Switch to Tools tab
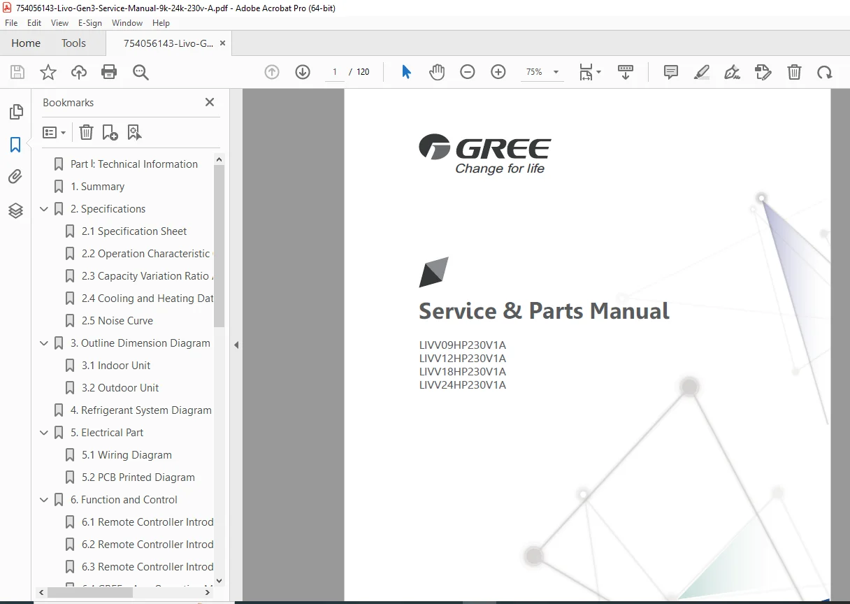Screen dimensions: 850x604 (73, 43)
